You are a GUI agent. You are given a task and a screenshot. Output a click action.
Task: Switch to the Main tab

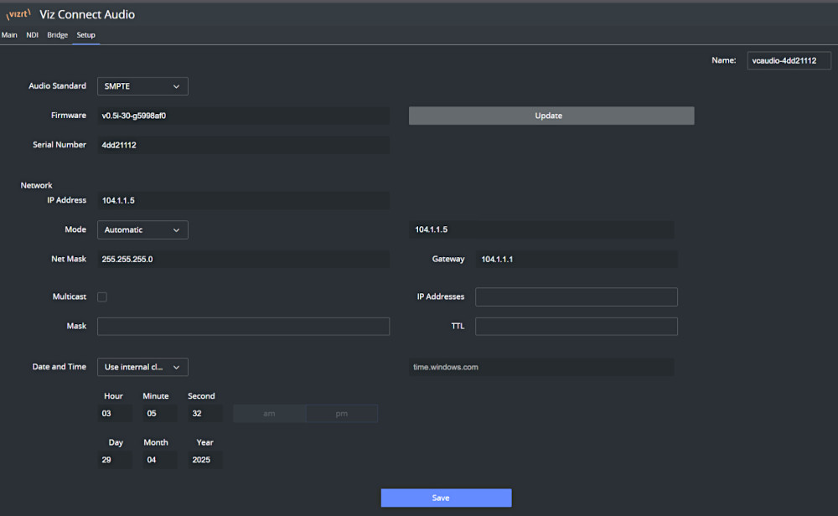(x=9, y=34)
